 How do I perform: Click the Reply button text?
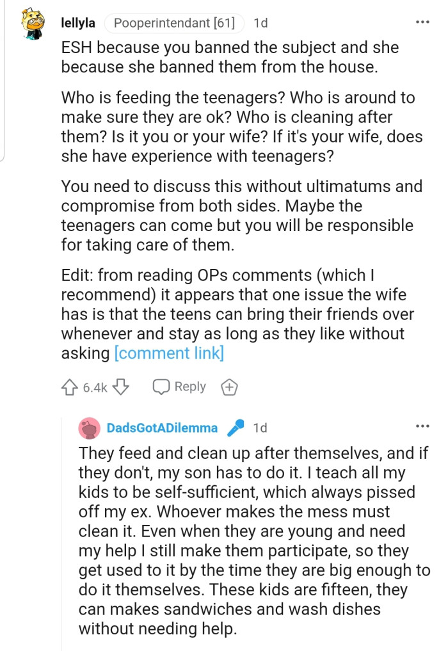coord(190,387)
